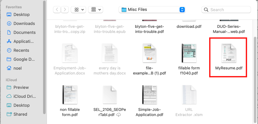258x124 pixels.
Task: Click the MyResume.pdf file name label
Action: click(x=229, y=68)
